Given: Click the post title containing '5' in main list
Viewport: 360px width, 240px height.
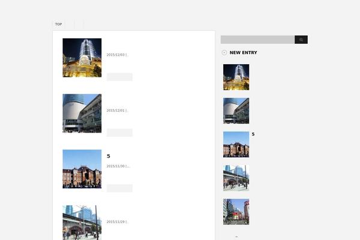Looking at the screenshot, I should click(109, 156).
